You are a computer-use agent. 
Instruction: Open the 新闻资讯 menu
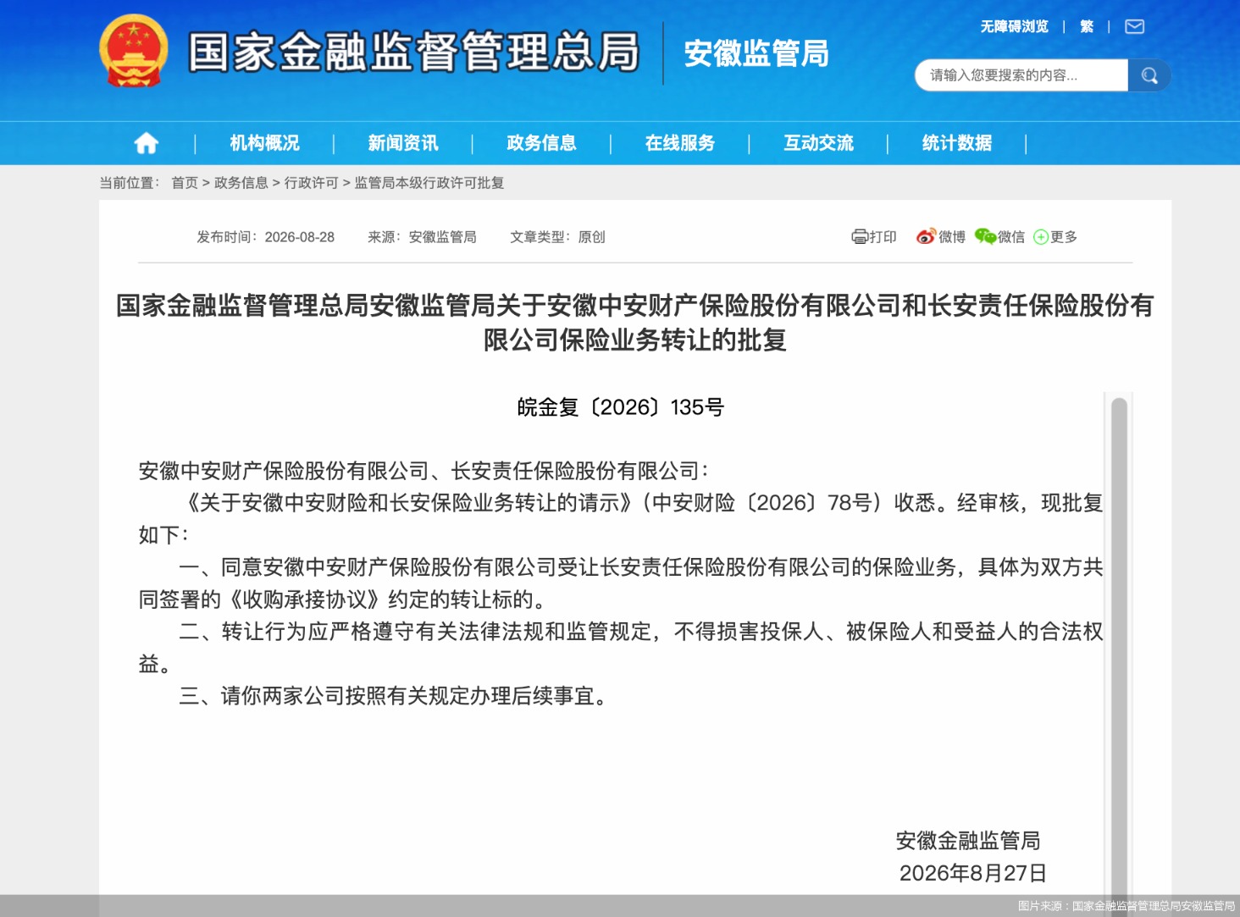pyautogui.click(x=403, y=143)
